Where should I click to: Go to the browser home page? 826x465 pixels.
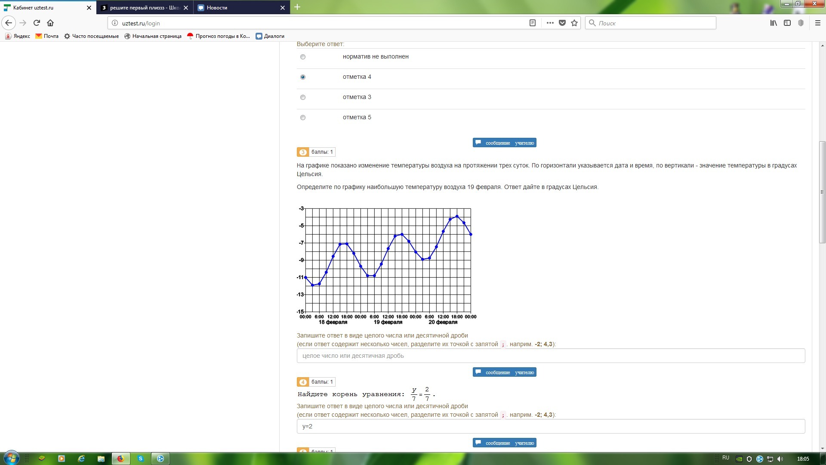(50, 23)
